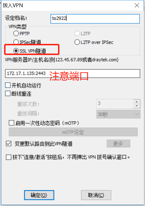
Task: Enable 启用一次性动态密码 mOTP checkbox
Action: pyautogui.click(x=11, y=123)
